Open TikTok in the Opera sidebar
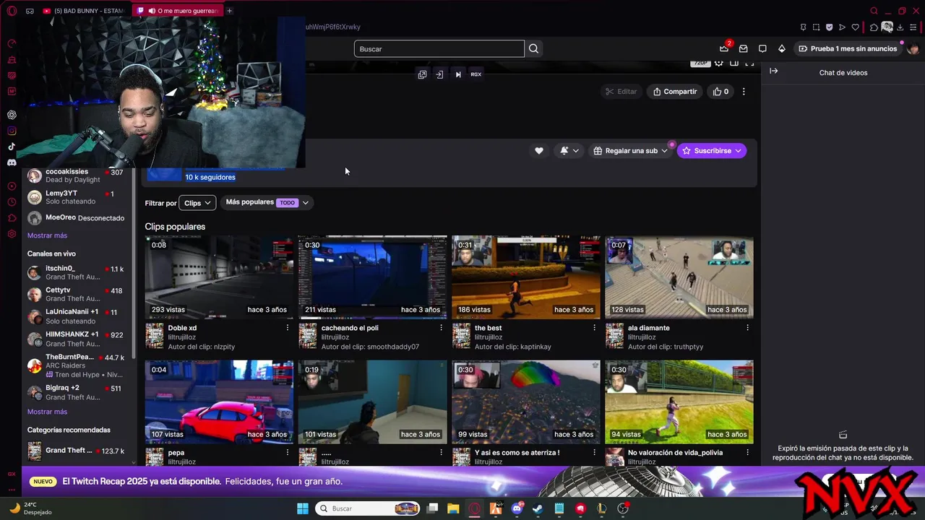This screenshot has height=520, width=925. click(12, 147)
